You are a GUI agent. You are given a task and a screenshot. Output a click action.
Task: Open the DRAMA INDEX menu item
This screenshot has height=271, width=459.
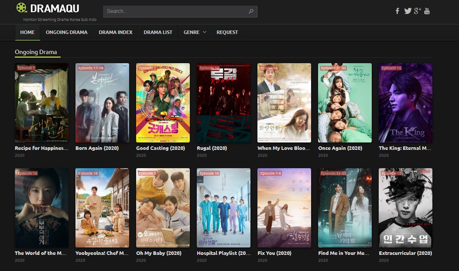tap(115, 32)
